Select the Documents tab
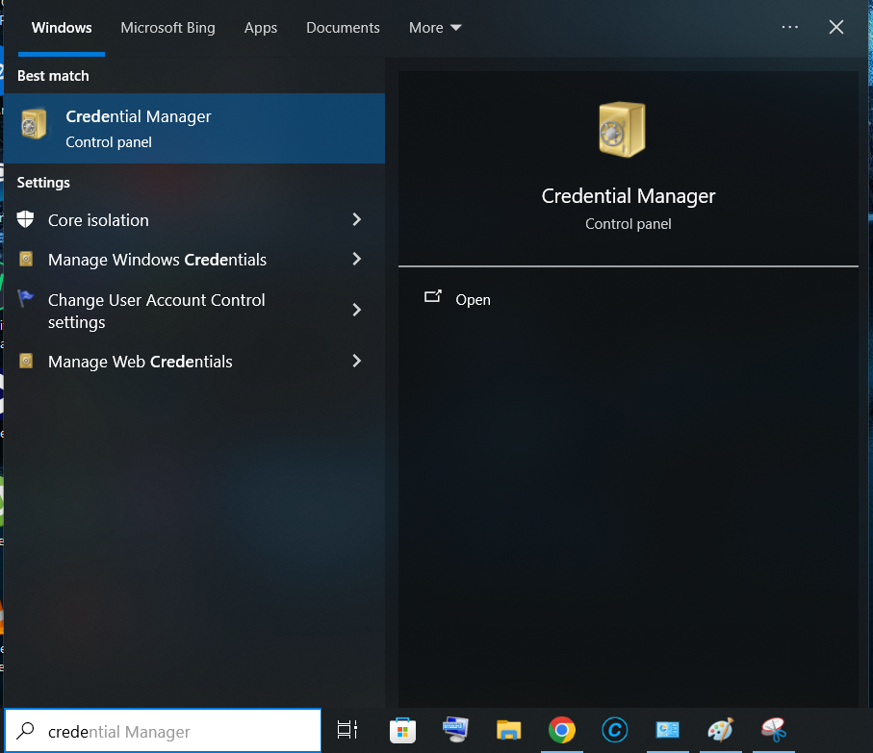 (343, 28)
